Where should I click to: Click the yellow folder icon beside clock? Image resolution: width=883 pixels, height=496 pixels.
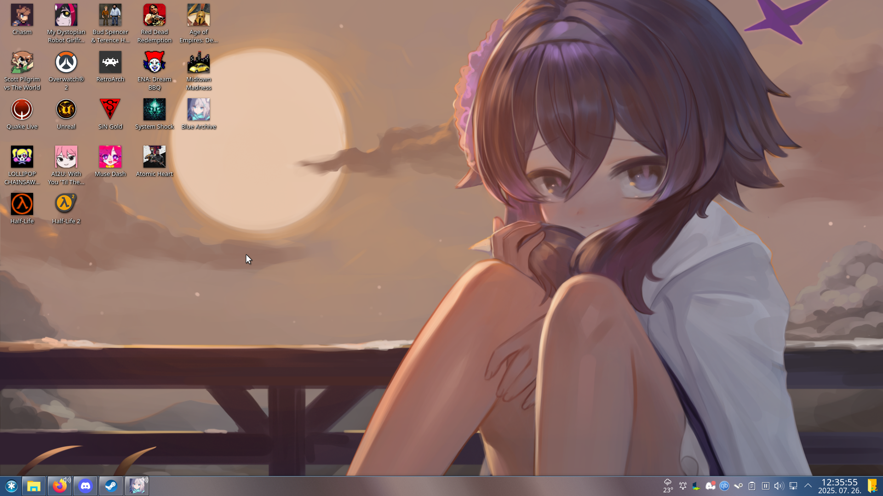pyautogui.click(x=872, y=486)
